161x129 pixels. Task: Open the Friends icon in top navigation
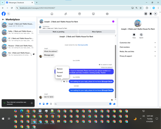click(66, 14)
